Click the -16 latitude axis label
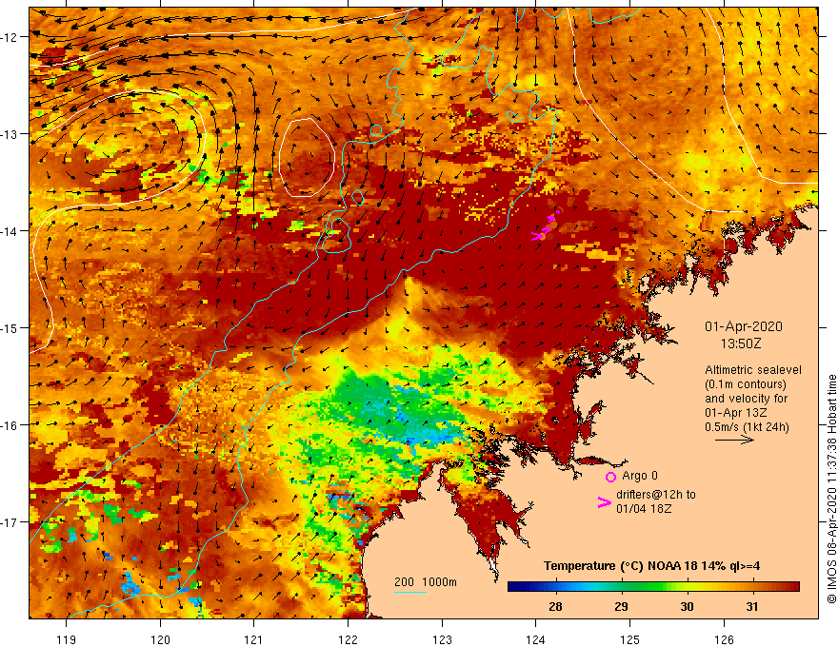 coord(11,425)
